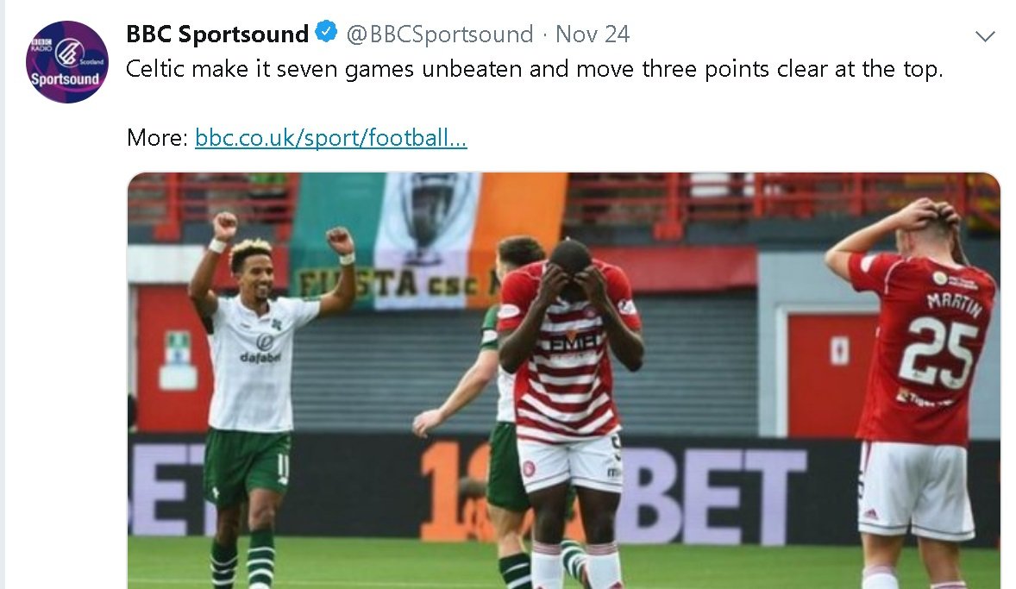Open the @BBCSportsound handle
The width and height of the screenshot is (1016, 589).
439,34
